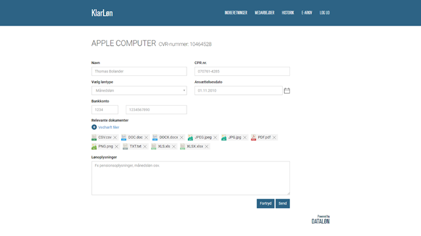Open the Medarbejder menu item
The height and width of the screenshot is (236, 421).
[x=265, y=12]
